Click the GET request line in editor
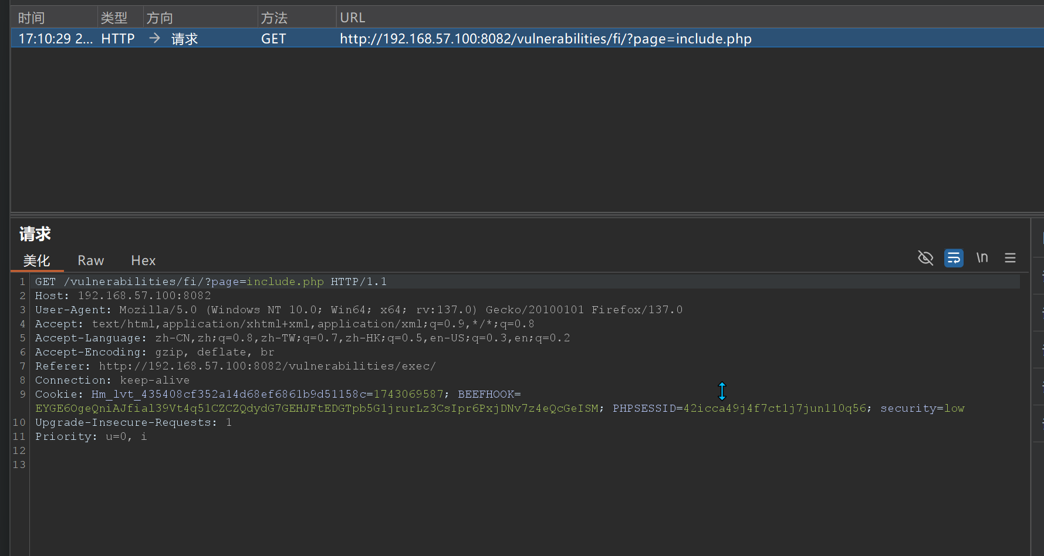The image size is (1044, 556). [x=211, y=282]
